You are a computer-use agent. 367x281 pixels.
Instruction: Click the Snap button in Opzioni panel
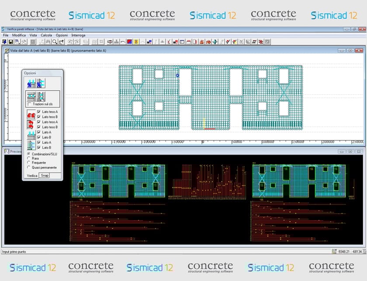point(45,175)
